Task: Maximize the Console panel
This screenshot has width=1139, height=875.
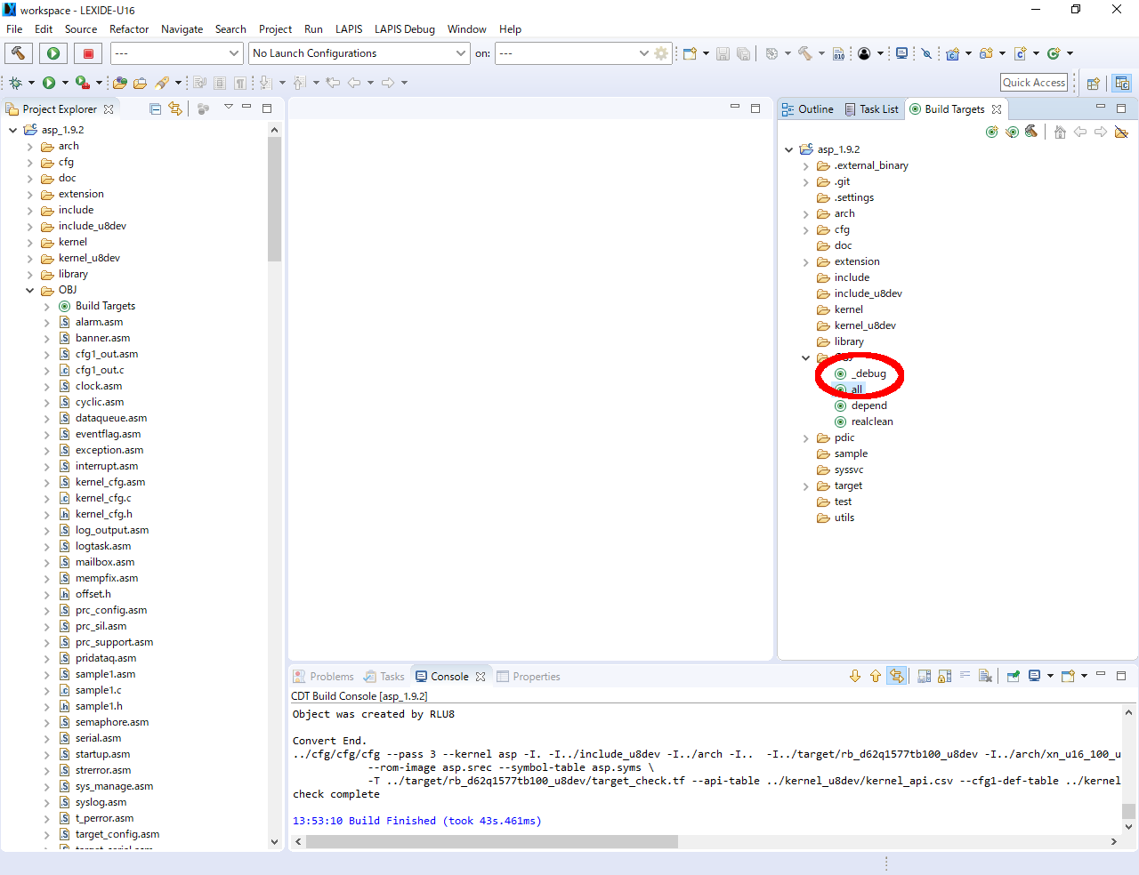Action: (x=1121, y=676)
